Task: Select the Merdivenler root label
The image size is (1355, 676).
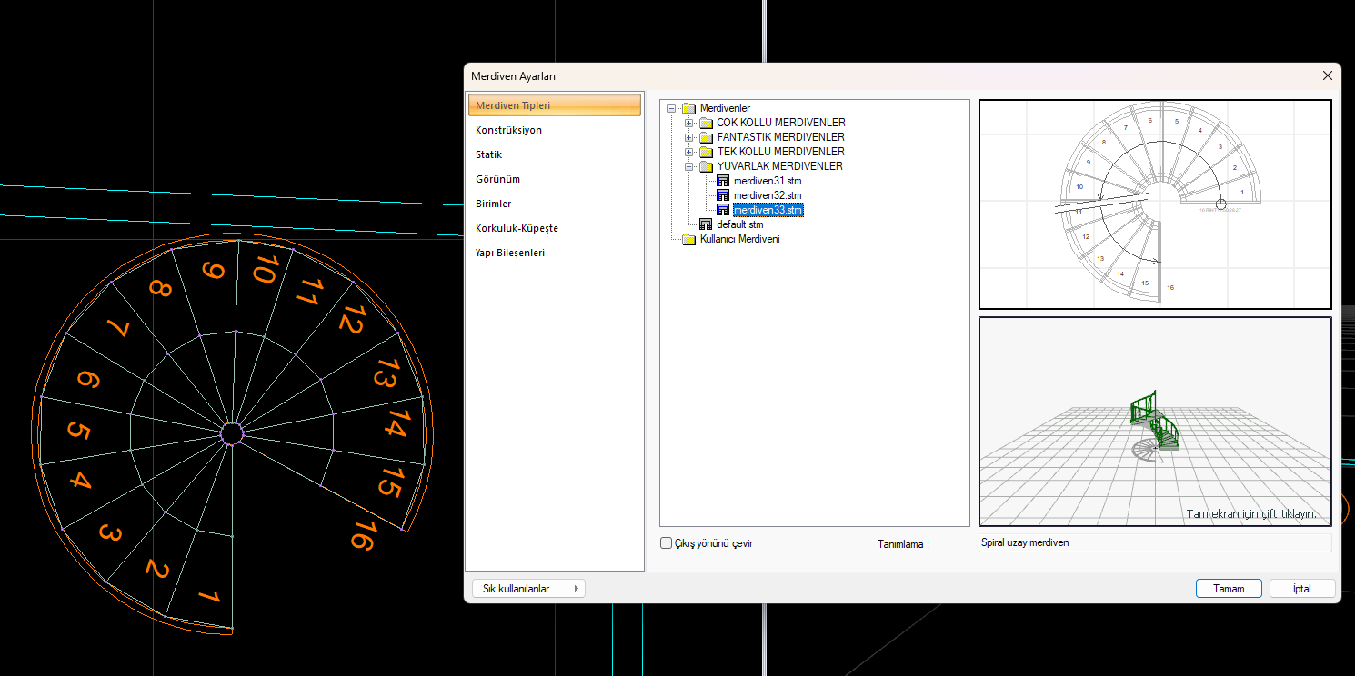Action: pos(725,108)
